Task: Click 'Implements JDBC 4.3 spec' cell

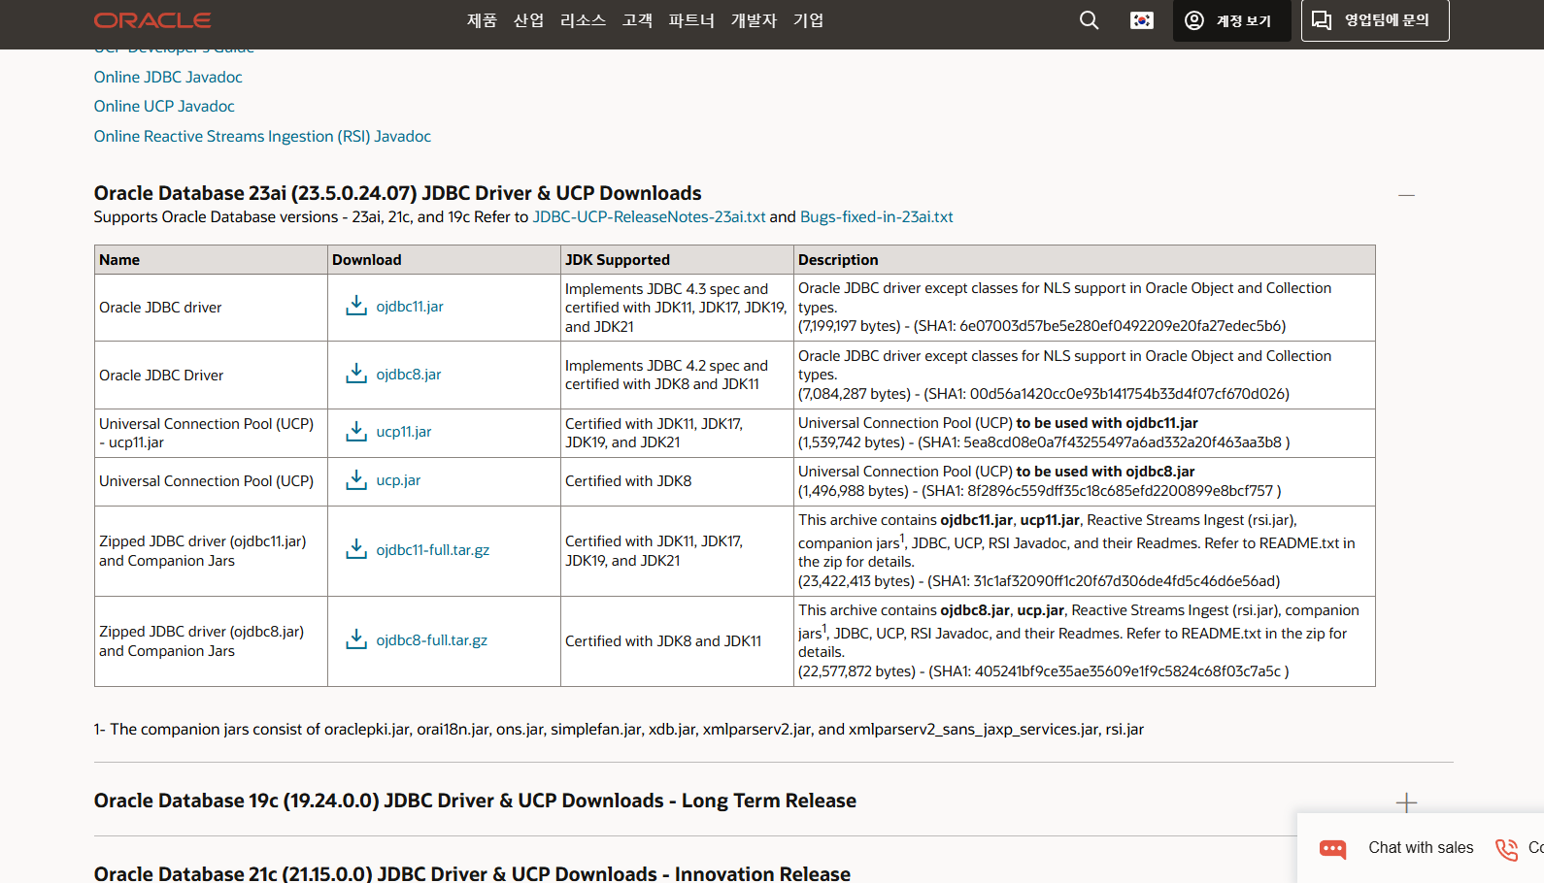Action: (x=677, y=308)
